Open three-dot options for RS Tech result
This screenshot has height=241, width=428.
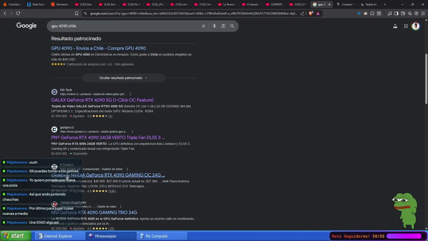click(130, 94)
